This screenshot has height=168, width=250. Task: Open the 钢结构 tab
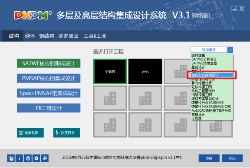46,36
